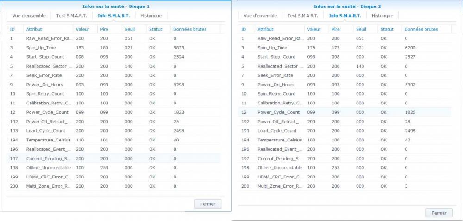
Task: Click raw value 6200 in Disque 2
Action: point(410,48)
